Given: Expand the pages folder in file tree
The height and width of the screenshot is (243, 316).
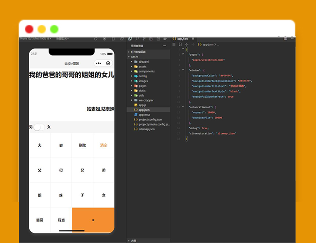Looking at the screenshot, I should tap(142, 86).
